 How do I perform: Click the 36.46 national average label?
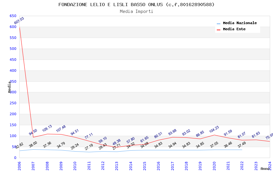click(228, 145)
